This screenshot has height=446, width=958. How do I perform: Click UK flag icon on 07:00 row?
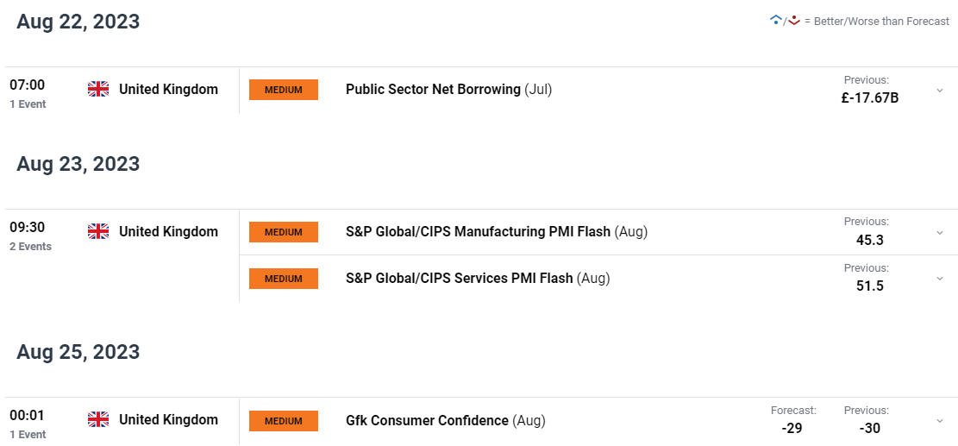[98, 90]
